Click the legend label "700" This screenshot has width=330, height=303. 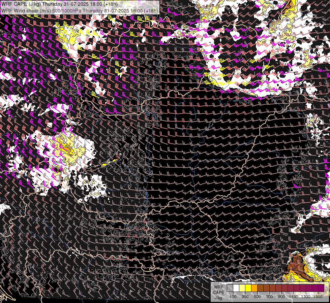pyautogui.click(x=269, y=297)
